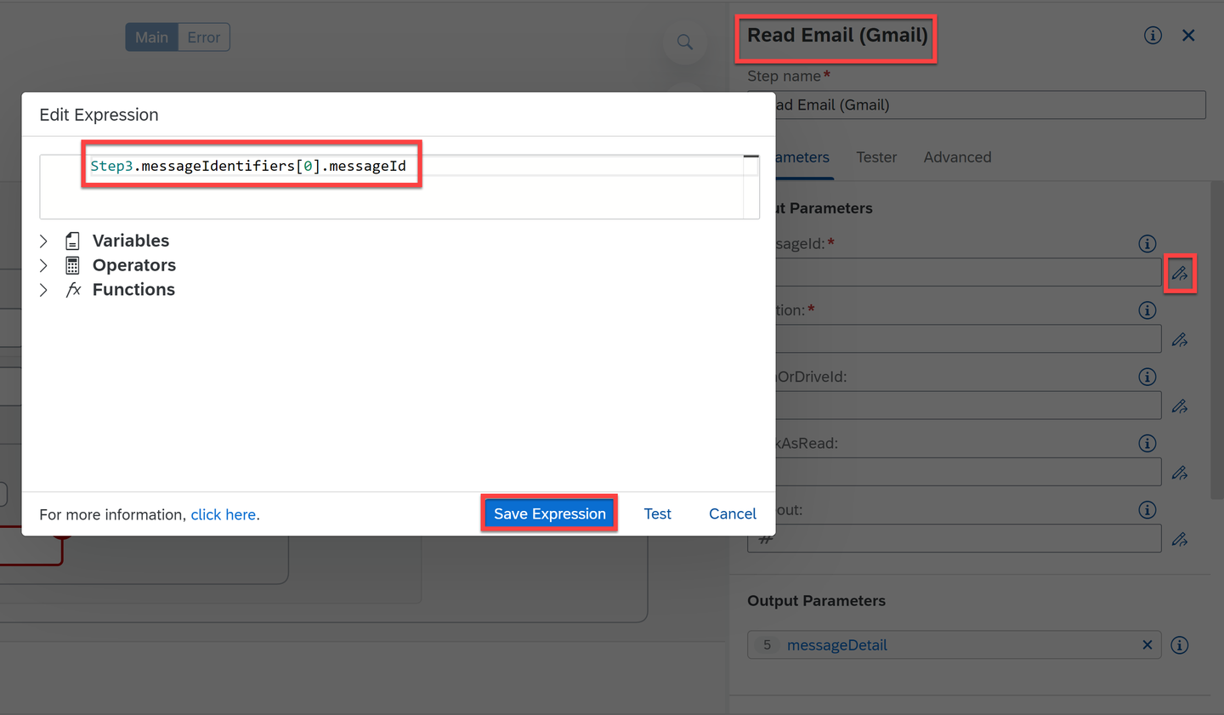The width and height of the screenshot is (1224, 715).
Task: Expand the Variables section
Action: [x=43, y=241]
